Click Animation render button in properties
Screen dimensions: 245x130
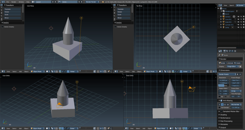pyautogui.click(x=230, y=63)
